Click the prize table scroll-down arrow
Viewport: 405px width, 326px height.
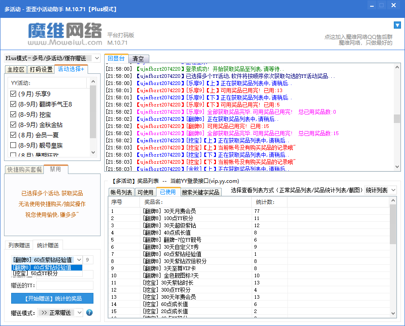pos(393,313)
